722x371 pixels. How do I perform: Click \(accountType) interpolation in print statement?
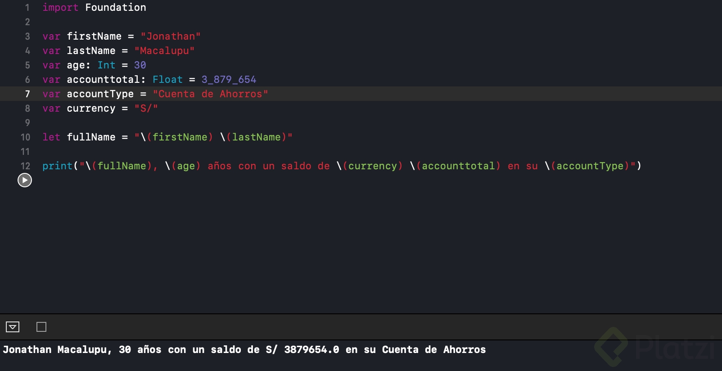coord(587,166)
